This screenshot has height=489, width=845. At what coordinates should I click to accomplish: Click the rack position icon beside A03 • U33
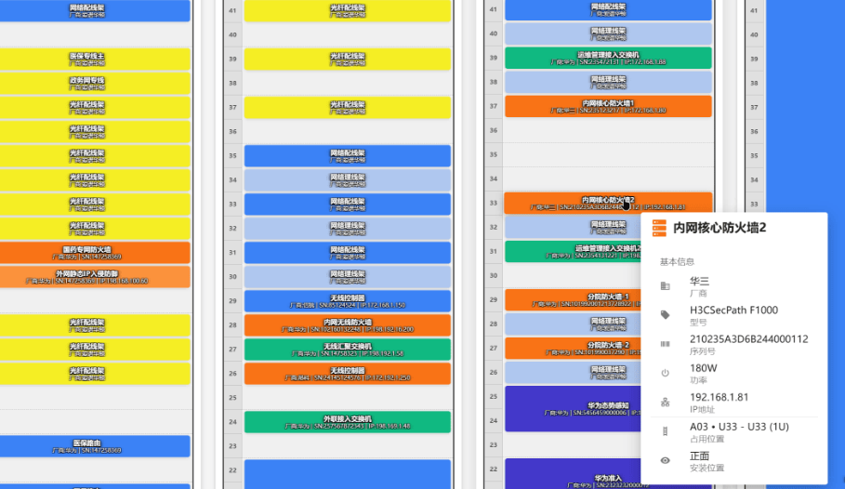click(665, 431)
